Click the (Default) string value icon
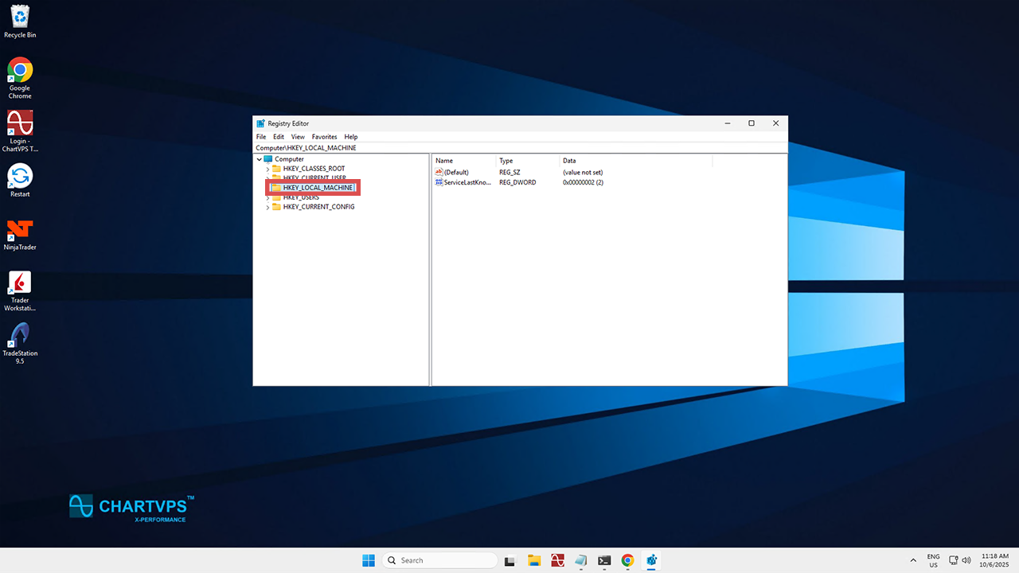Viewport: 1019px width, 573px height. pos(439,172)
